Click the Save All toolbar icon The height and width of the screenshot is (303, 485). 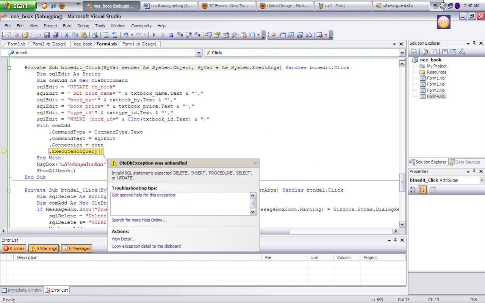56,35
